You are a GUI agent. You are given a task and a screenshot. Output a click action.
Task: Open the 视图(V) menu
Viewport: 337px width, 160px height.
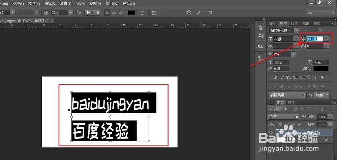tap(95, 4)
